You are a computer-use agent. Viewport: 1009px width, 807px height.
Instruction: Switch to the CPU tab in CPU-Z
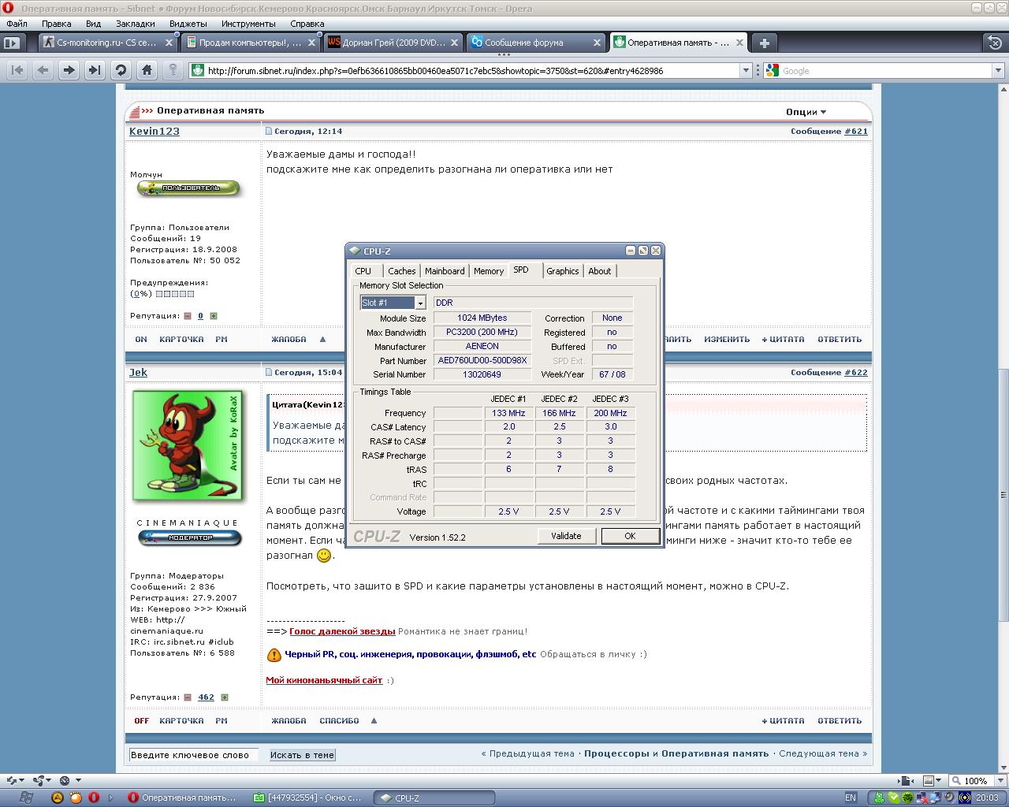click(363, 271)
